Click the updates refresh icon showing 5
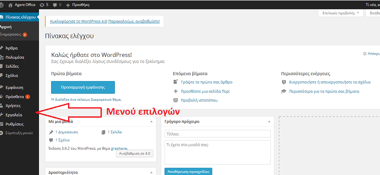 coord(42,5)
